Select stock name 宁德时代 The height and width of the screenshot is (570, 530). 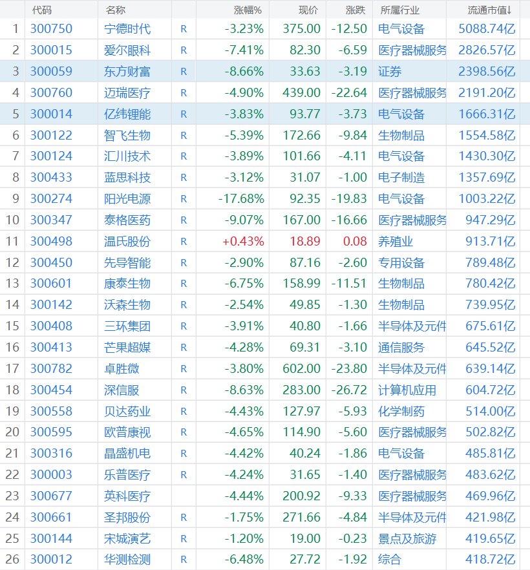click(x=127, y=28)
